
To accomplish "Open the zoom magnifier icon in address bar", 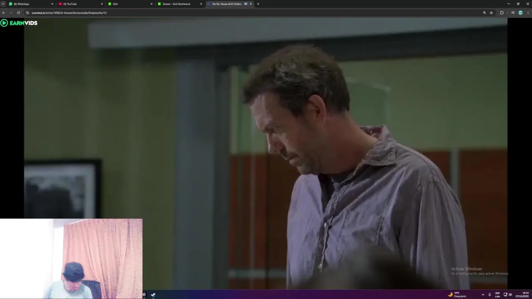I will 484,13.
